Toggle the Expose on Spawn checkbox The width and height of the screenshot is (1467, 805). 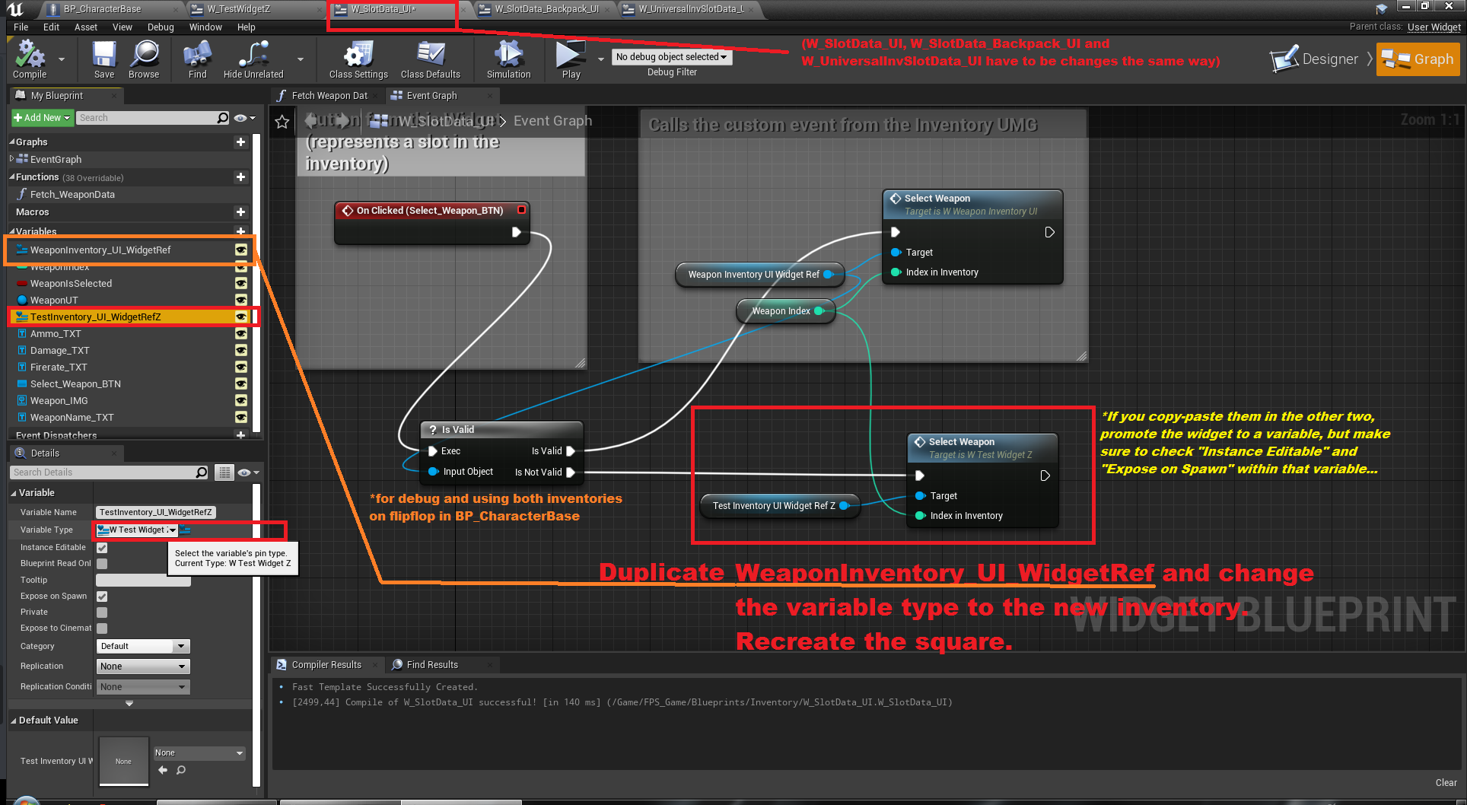102,597
